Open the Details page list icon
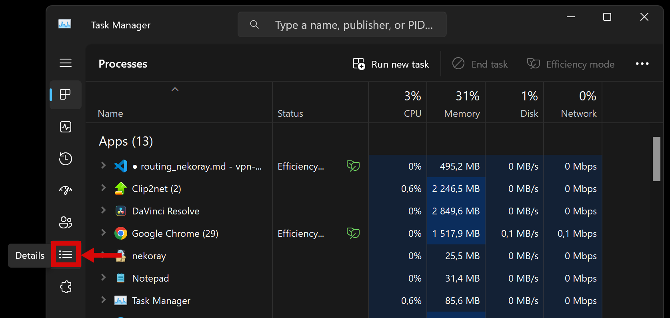 [x=66, y=254]
